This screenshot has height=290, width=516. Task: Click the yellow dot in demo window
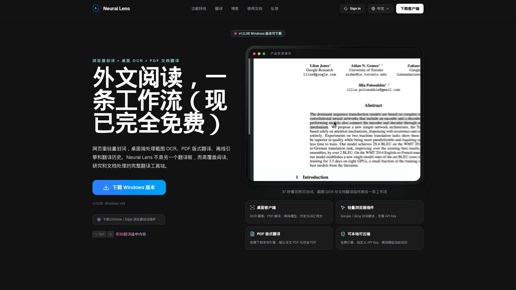click(x=259, y=54)
